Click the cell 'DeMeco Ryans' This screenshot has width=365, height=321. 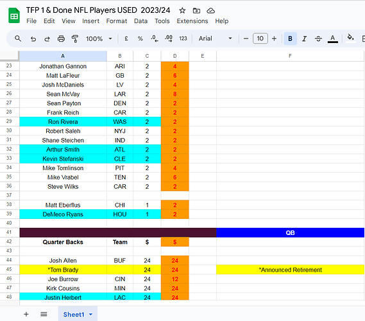coord(63,214)
